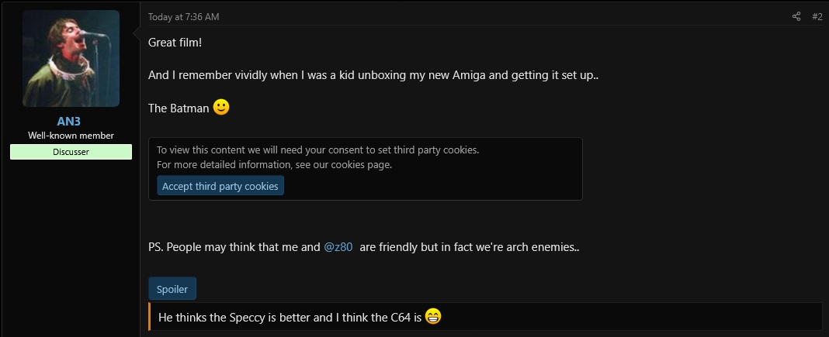The height and width of the screenshot is (337, 829).
Task: Click the 'To view this content' consent message
Action: click(317, 150)
